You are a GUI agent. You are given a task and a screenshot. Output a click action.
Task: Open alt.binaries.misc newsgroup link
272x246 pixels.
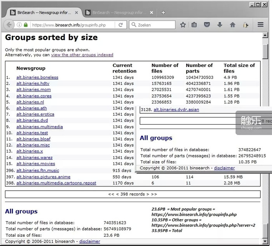pyautogui.click(x=33, y=145)
